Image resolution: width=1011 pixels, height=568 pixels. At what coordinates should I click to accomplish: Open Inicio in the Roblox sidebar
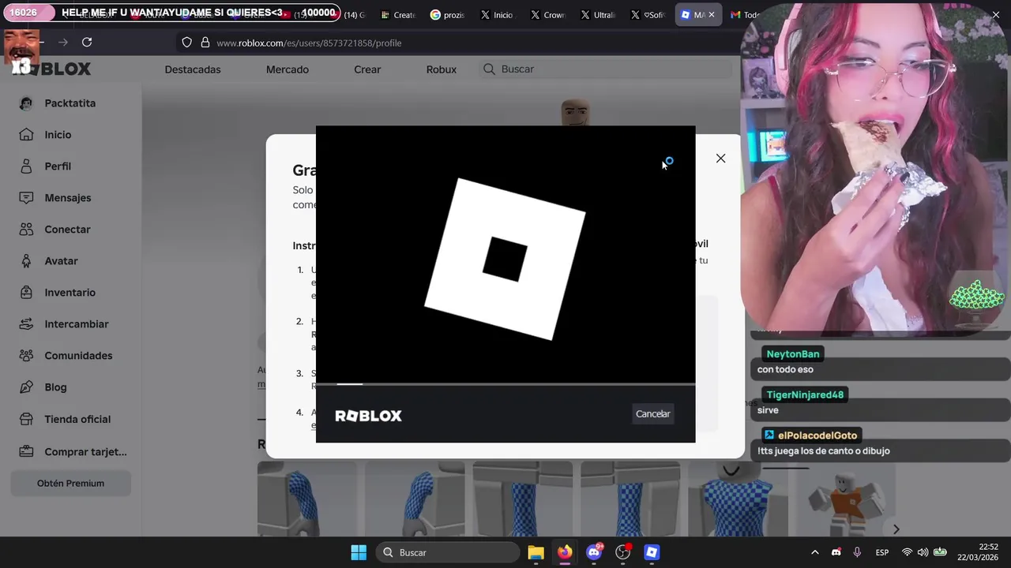click(58, 135)
